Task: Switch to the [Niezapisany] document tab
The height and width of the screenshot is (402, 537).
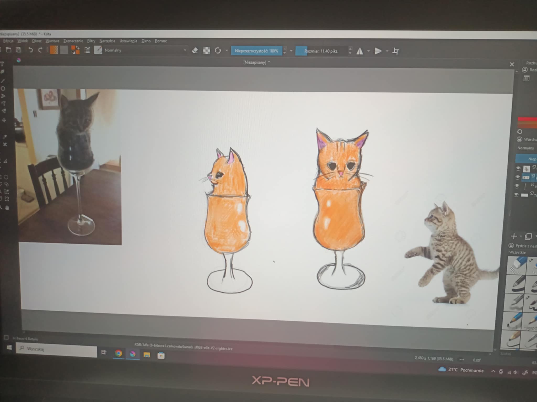Action: click(x=256, y=62)
